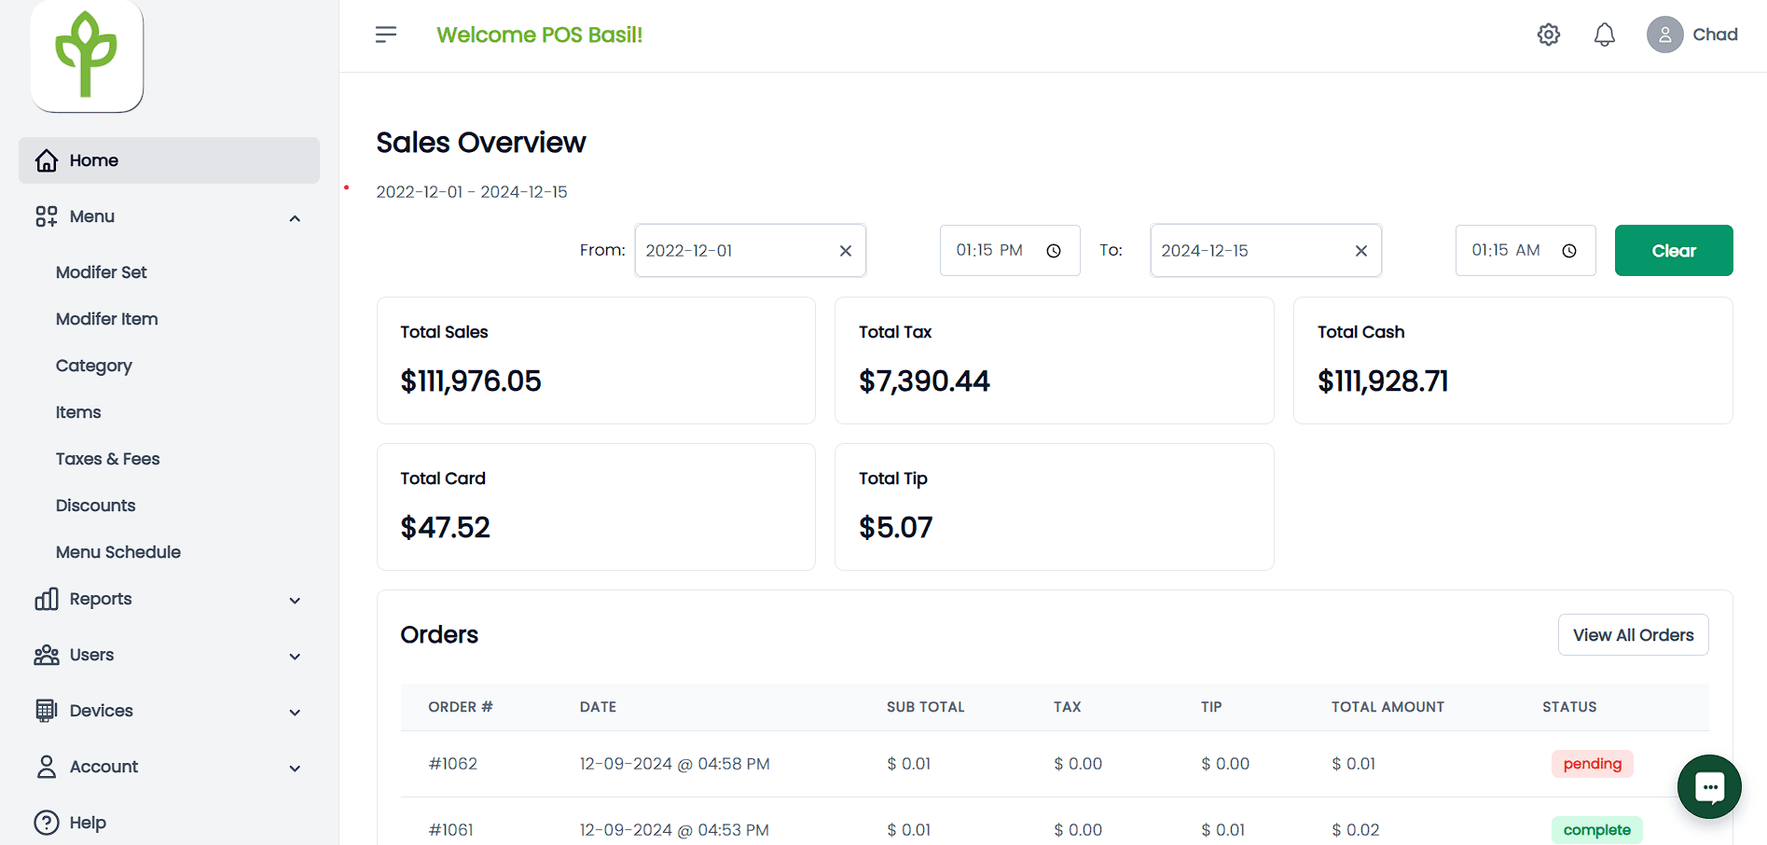Image resolution: width=1767 pixels, height=845 pixels.
Task: Clear the To date with X icon
Action: pyautogui.click(x=1360, y=251)
